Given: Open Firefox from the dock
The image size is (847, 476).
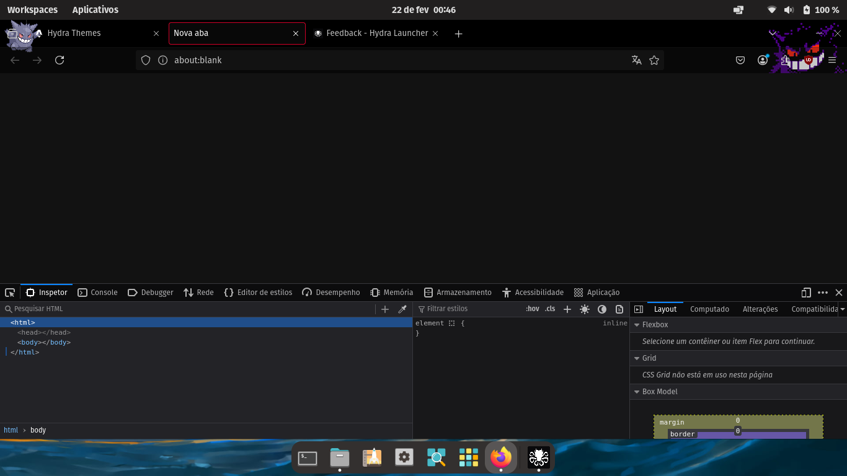Looking at the screenshot, I should 501,458.
